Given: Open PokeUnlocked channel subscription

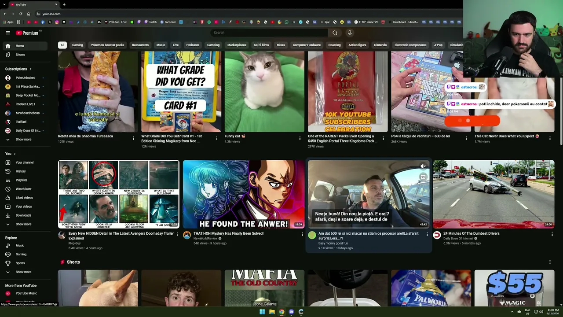Looking at the screenshot, I should coord(26,78).
